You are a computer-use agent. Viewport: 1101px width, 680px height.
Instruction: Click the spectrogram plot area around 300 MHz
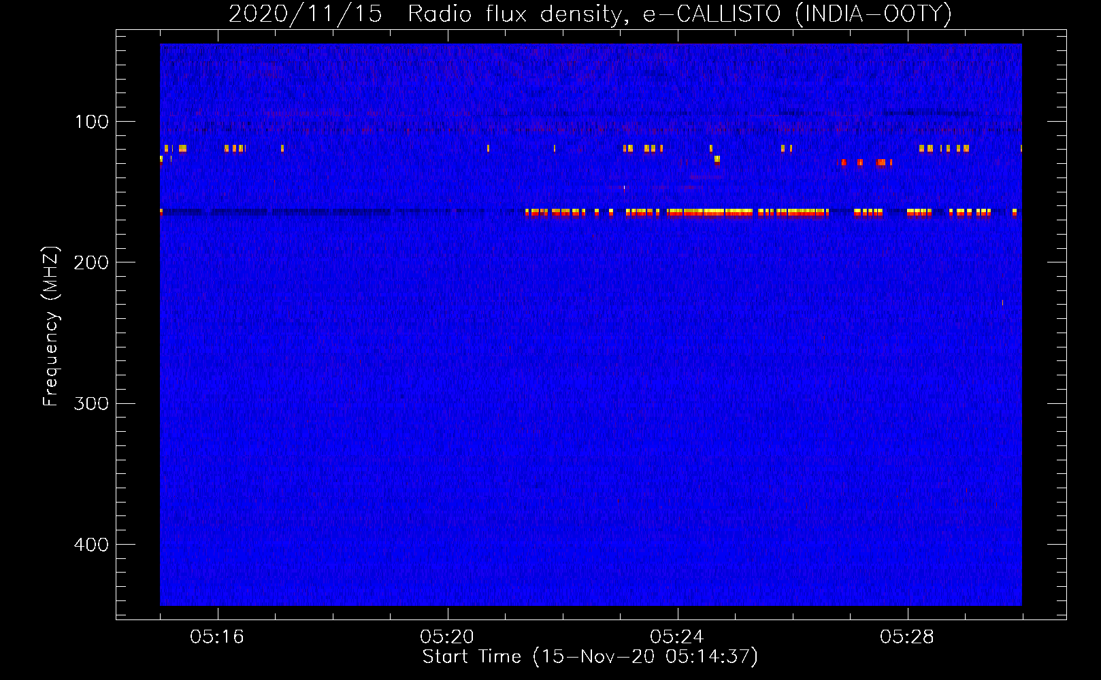[x=591, y=403]
